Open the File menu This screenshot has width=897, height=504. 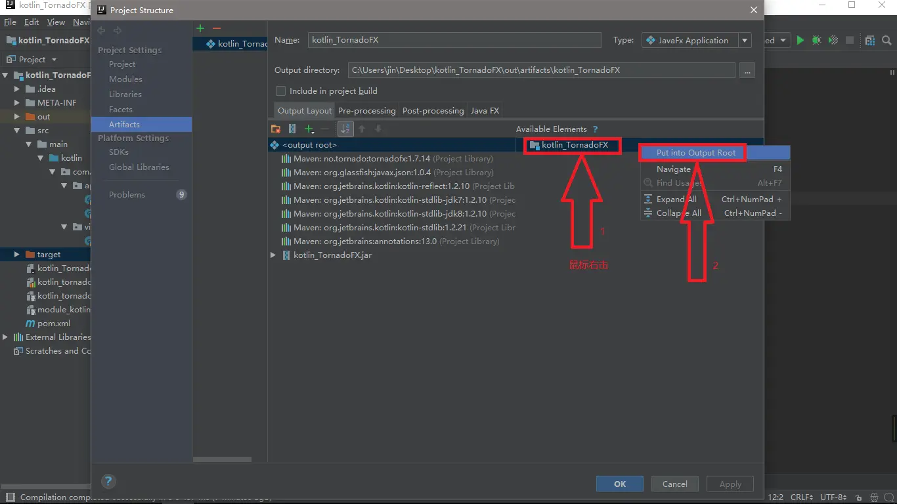coord(10,22)
